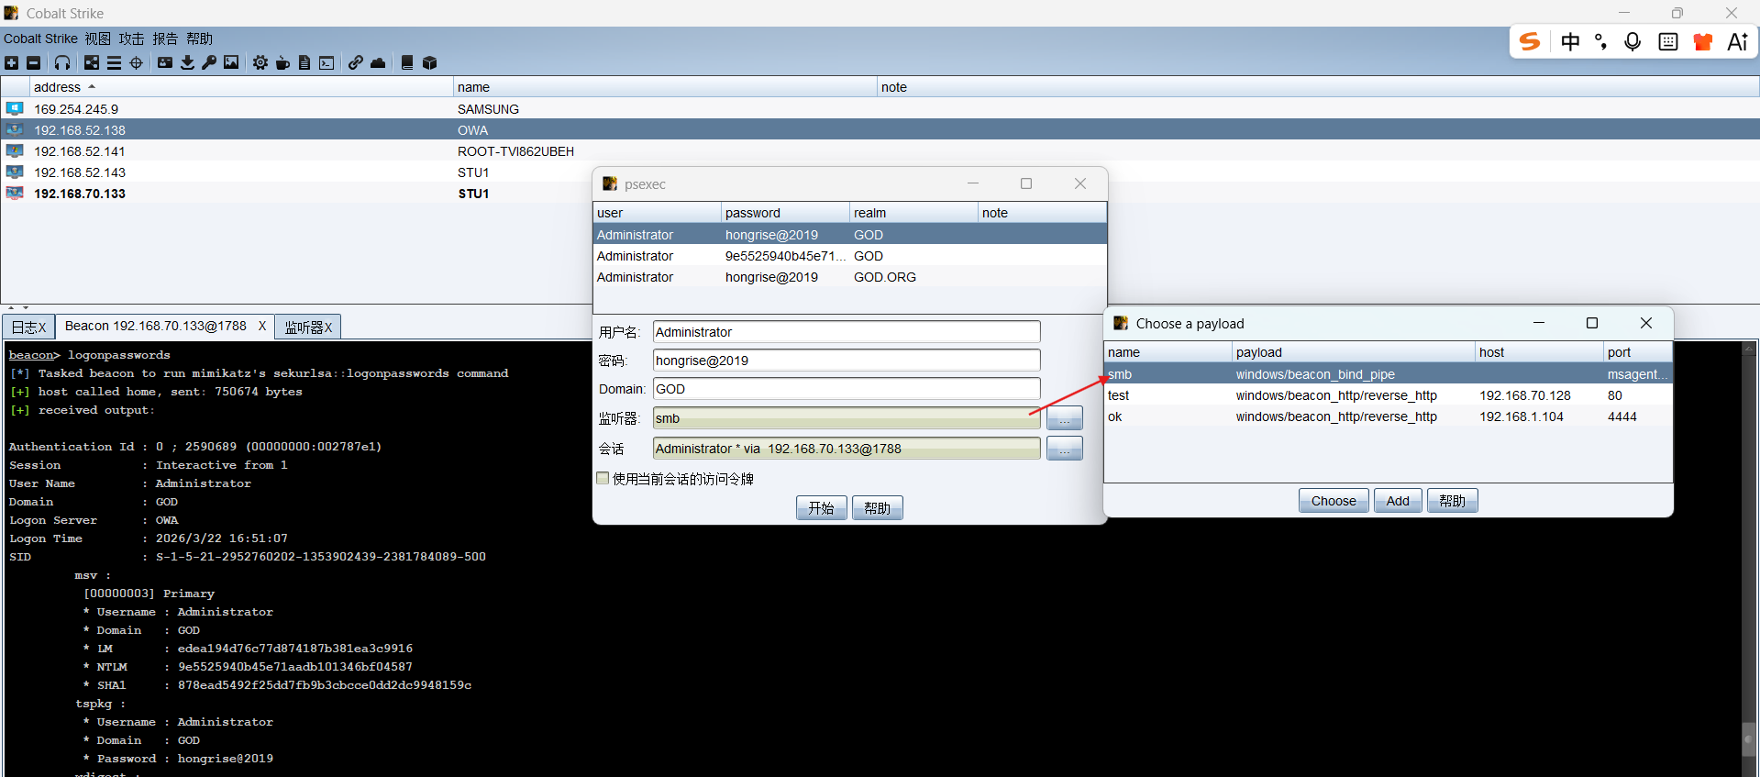Open the listener chooser button beside smb
1760x777 pixels.
click(1065, 418)
